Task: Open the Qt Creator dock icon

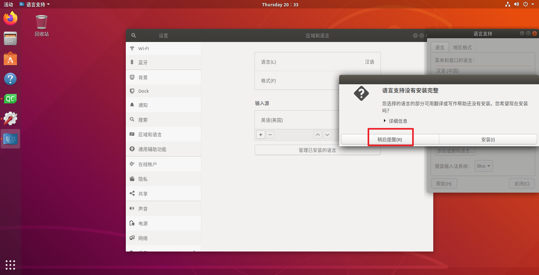Action: pyautogui.click(x=10, y=99)
